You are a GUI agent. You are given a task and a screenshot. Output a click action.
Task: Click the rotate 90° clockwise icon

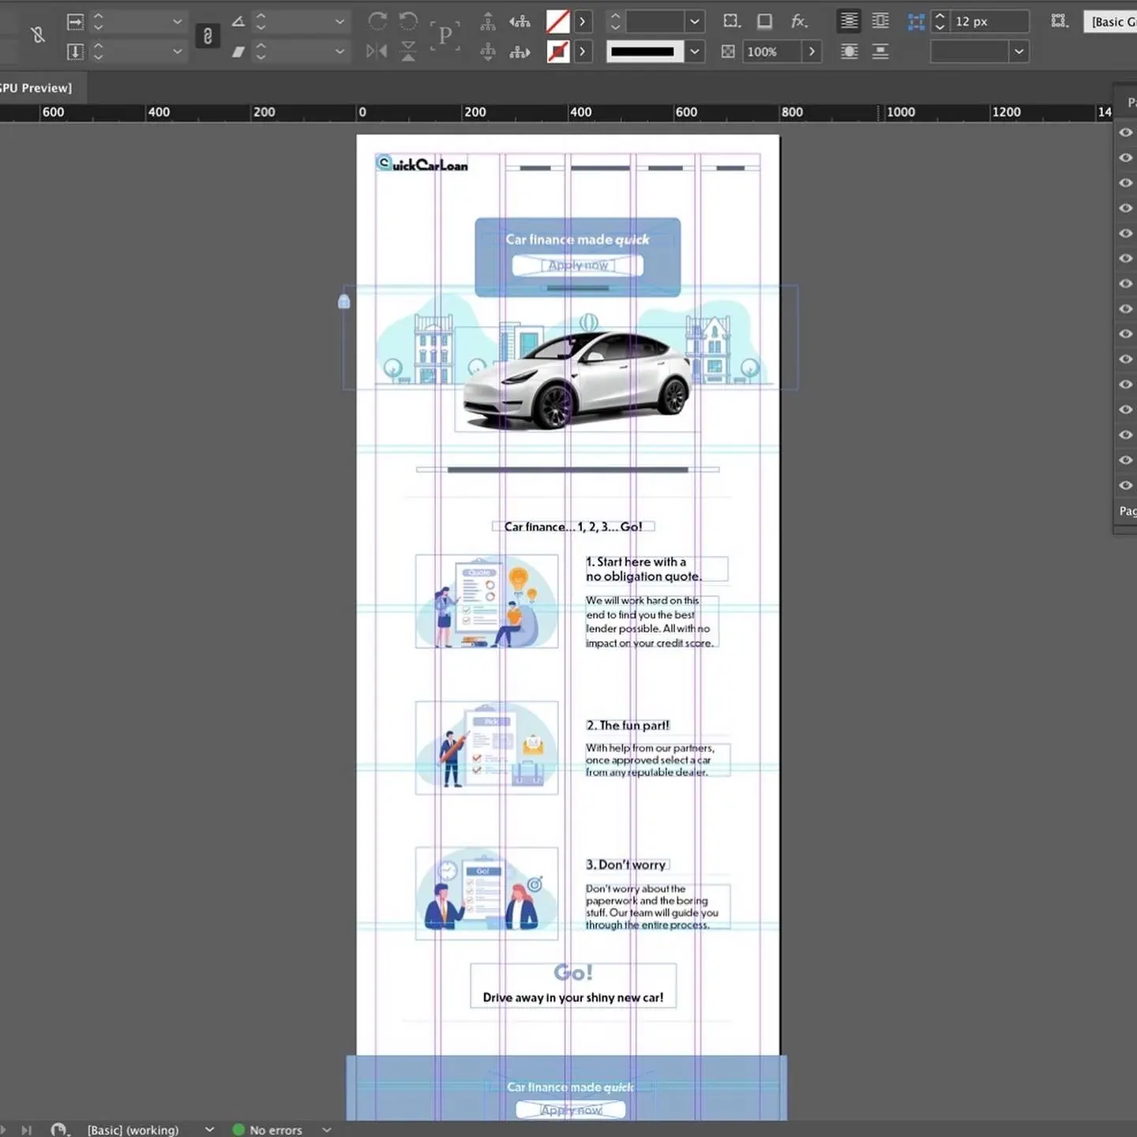pyautogui.click(x=377, y=21)
